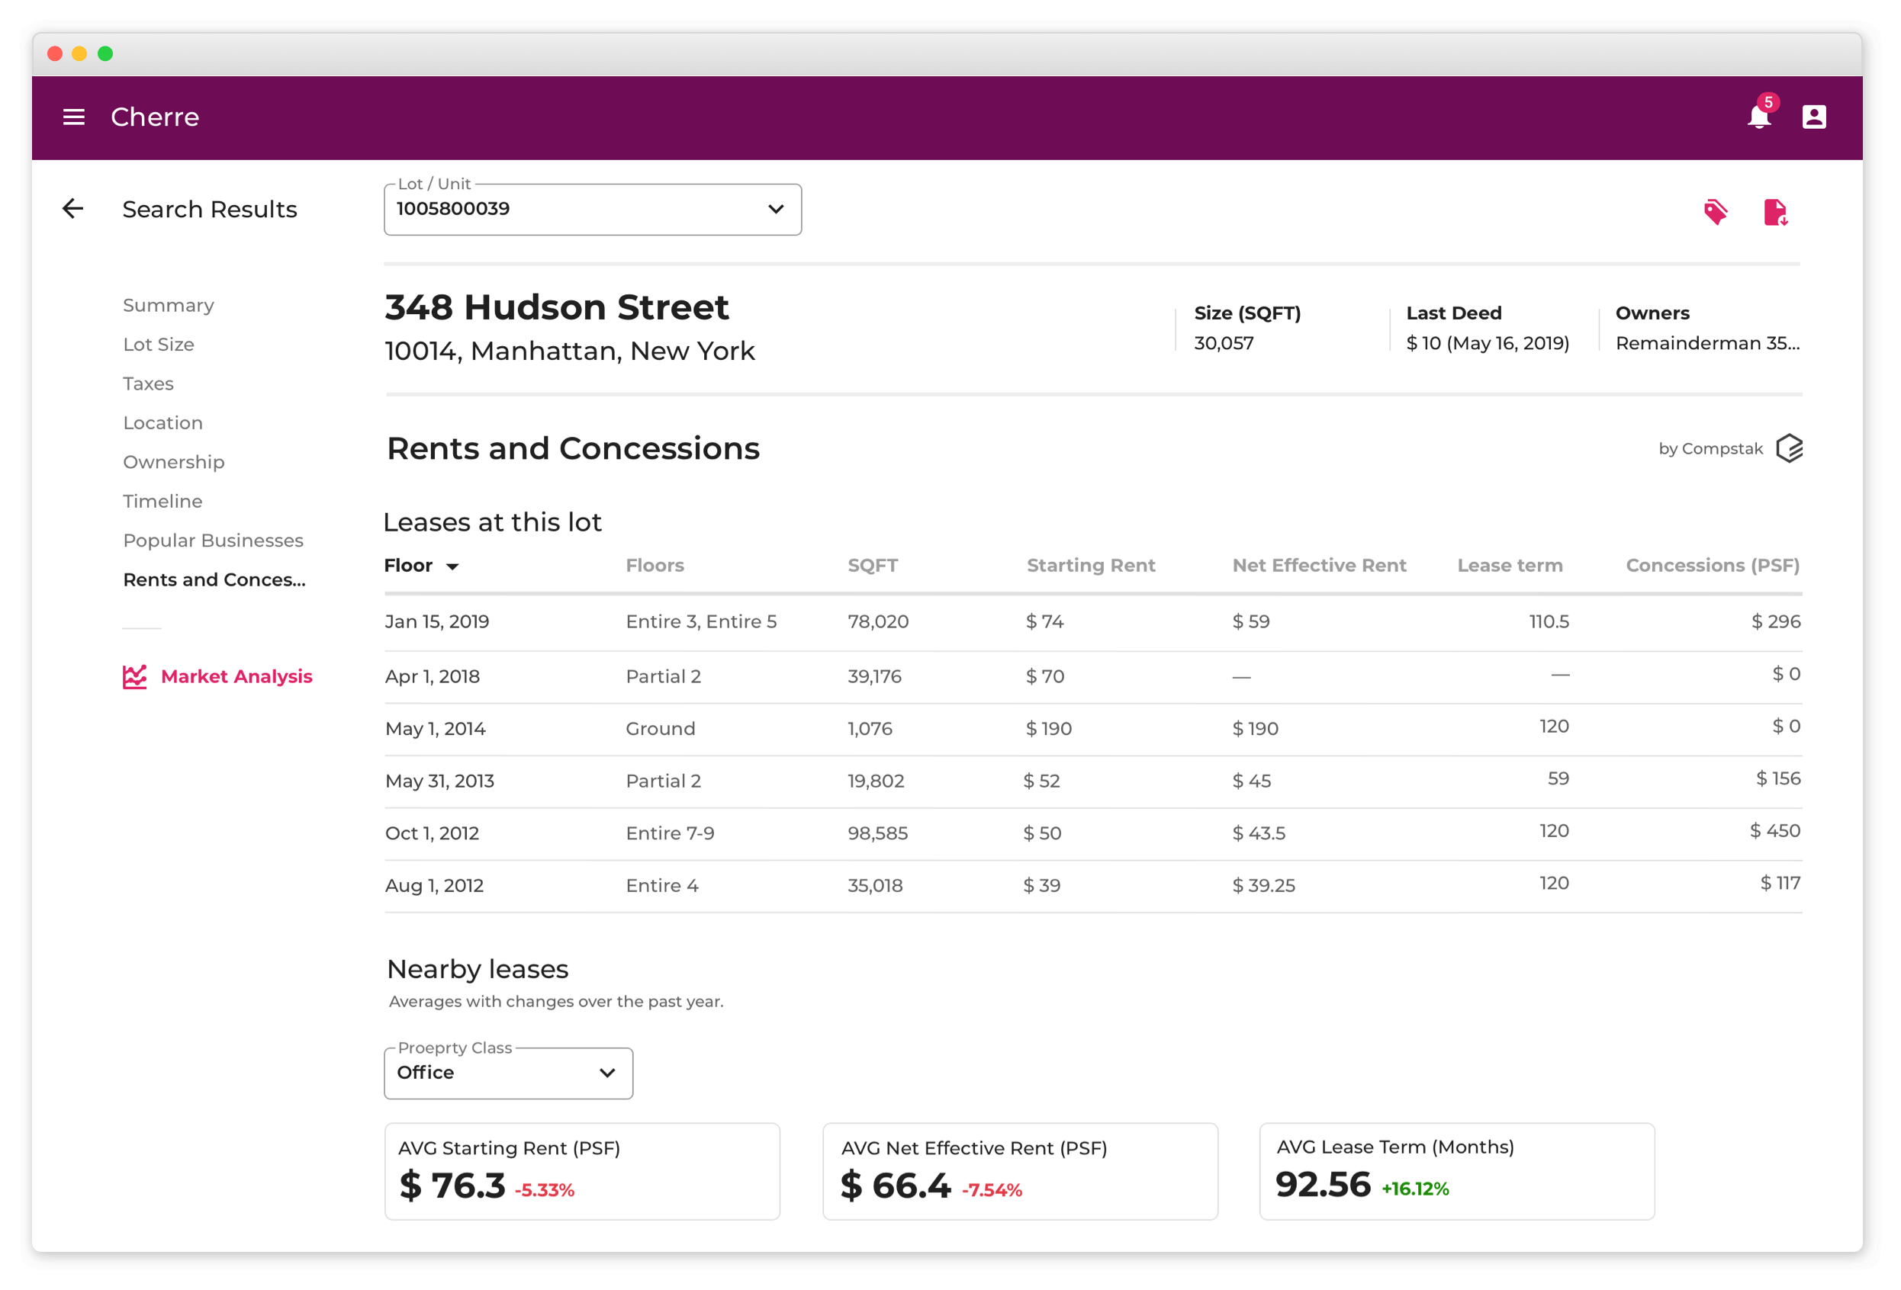
Task: Click the back arrow beside Search Results
Action: [x=72, y=208]
